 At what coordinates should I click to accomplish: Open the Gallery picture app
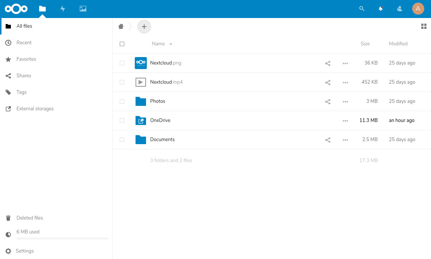coord(83,9)
